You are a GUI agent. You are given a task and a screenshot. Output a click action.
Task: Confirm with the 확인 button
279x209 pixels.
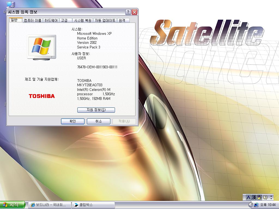[x=72, y=121]
